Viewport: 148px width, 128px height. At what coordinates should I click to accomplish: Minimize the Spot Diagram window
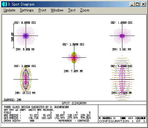click(x=132, y=4)
